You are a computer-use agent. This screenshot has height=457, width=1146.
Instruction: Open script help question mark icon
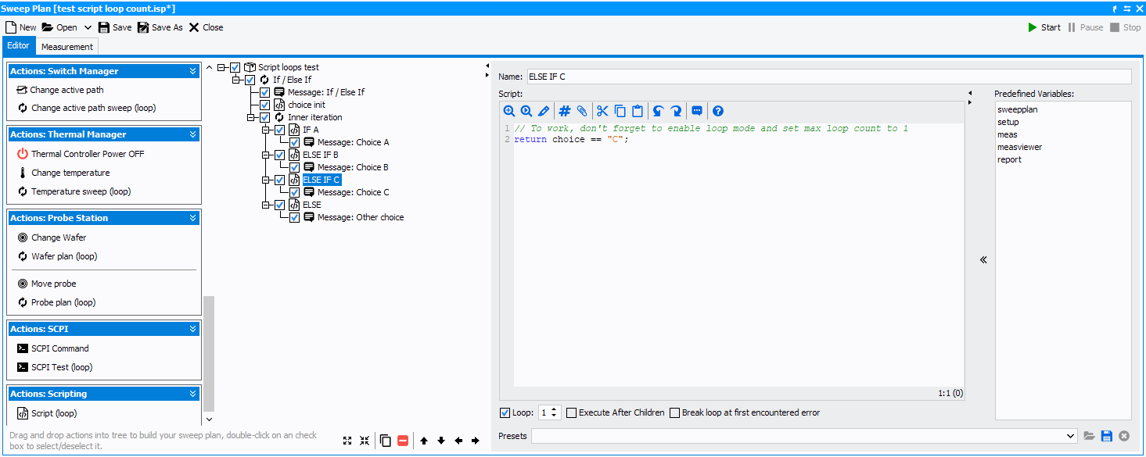(717, 111)
